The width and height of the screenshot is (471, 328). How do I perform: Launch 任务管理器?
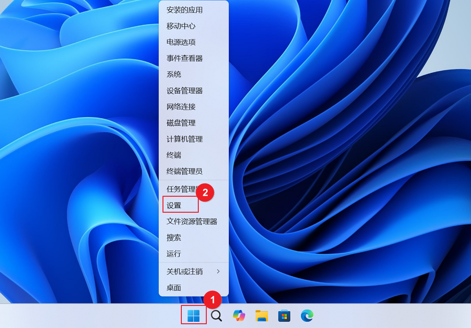coord(185,188)
